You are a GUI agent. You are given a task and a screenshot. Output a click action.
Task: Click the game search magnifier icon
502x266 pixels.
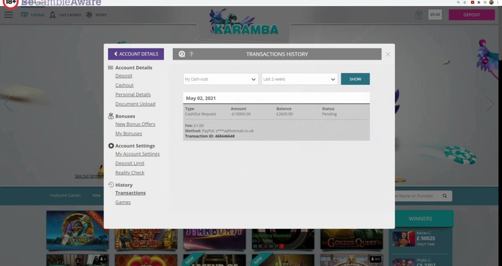pyautogui.click(x=445, y=196)
